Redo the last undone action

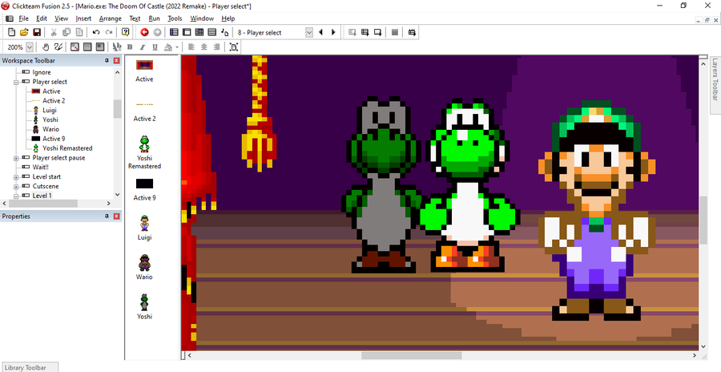coord(108,32)
